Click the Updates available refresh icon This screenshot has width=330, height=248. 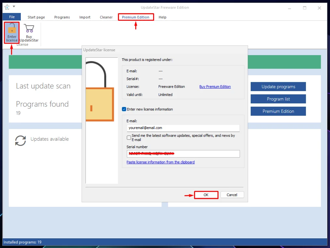click(20, 140)
